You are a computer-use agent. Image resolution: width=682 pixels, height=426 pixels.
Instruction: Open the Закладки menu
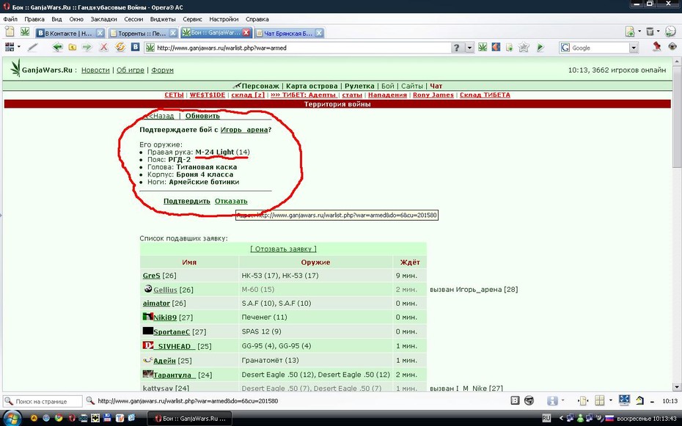coord(103,19)
